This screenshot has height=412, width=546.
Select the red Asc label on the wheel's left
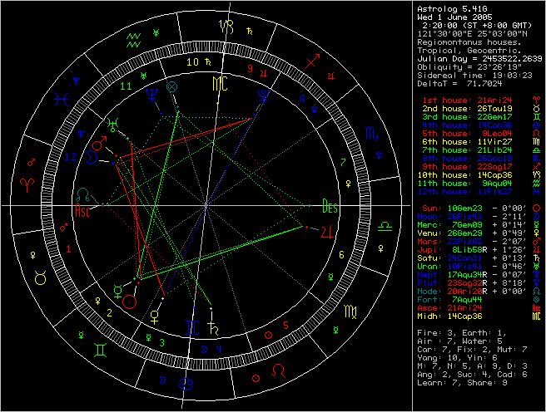(83, 211)
